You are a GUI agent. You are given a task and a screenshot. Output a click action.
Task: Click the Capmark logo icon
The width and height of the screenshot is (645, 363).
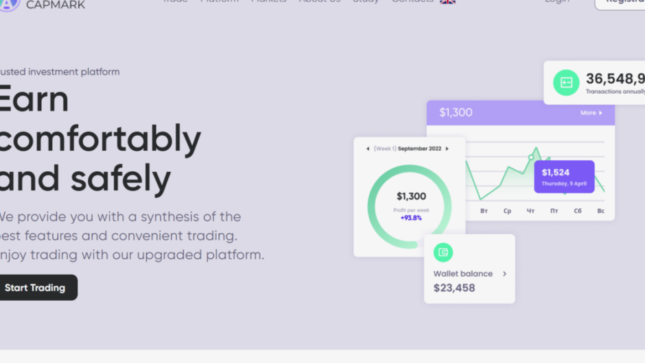tap(8, 3)
